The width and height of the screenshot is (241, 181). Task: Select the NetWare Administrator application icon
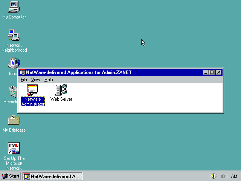tap(32, 90)
